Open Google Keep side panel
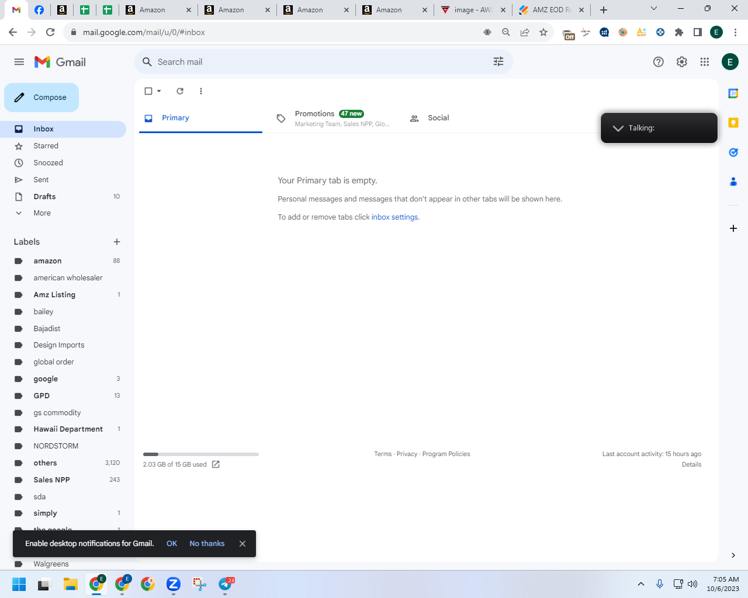748x598 pixels. (733, 123)
